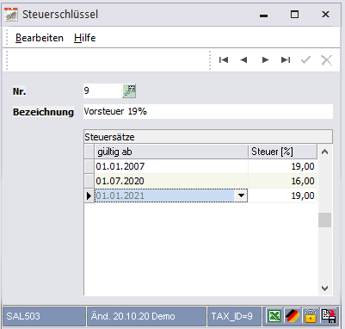Click the save layout icon in status bar

(x=329, y=316)
